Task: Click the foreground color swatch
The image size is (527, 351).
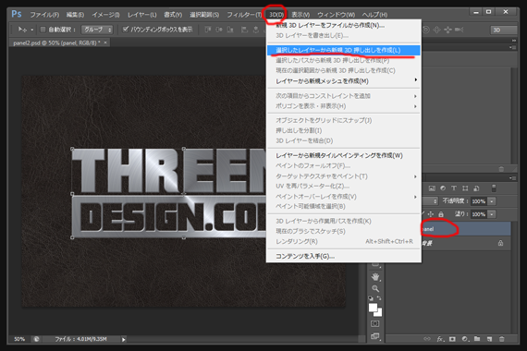Action: point(373,308)
